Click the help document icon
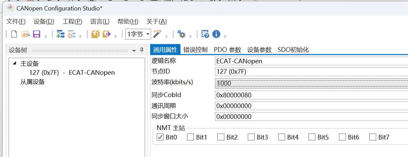408x157 pixels. coord(205,34)
